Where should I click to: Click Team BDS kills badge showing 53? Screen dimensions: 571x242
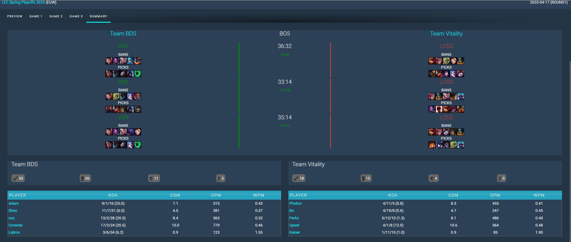[18, 178]
